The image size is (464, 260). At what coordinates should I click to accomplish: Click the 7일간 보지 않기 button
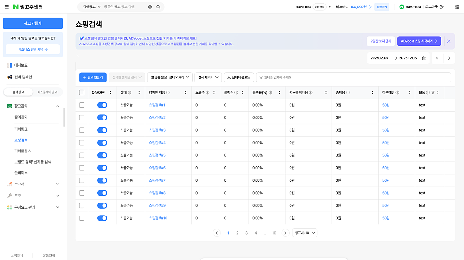coord(381,41)
